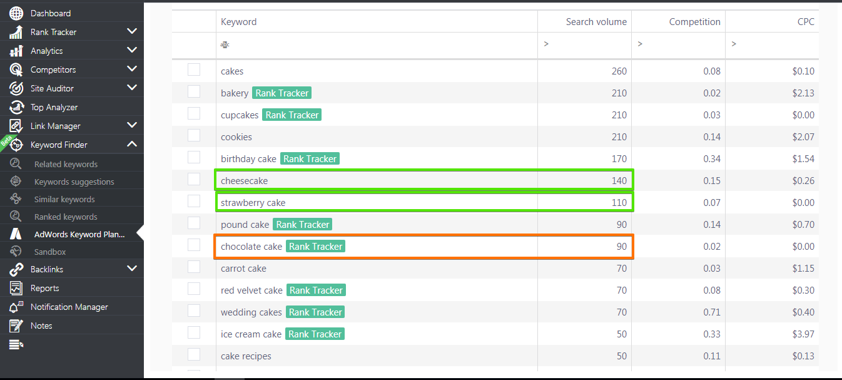Click the Reports icon in sidebar
The height and width of the screenshot is (380, 842).
coord(16,288)
